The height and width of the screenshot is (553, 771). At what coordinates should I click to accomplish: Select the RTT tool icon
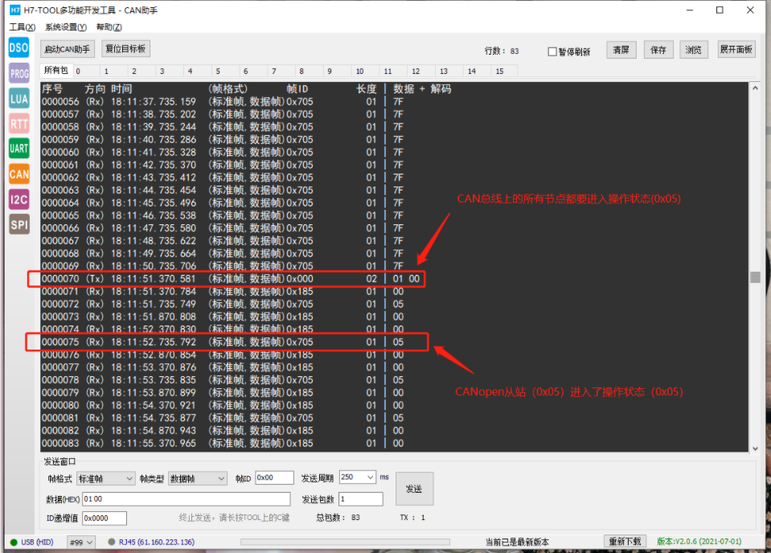tap(18, 123)
